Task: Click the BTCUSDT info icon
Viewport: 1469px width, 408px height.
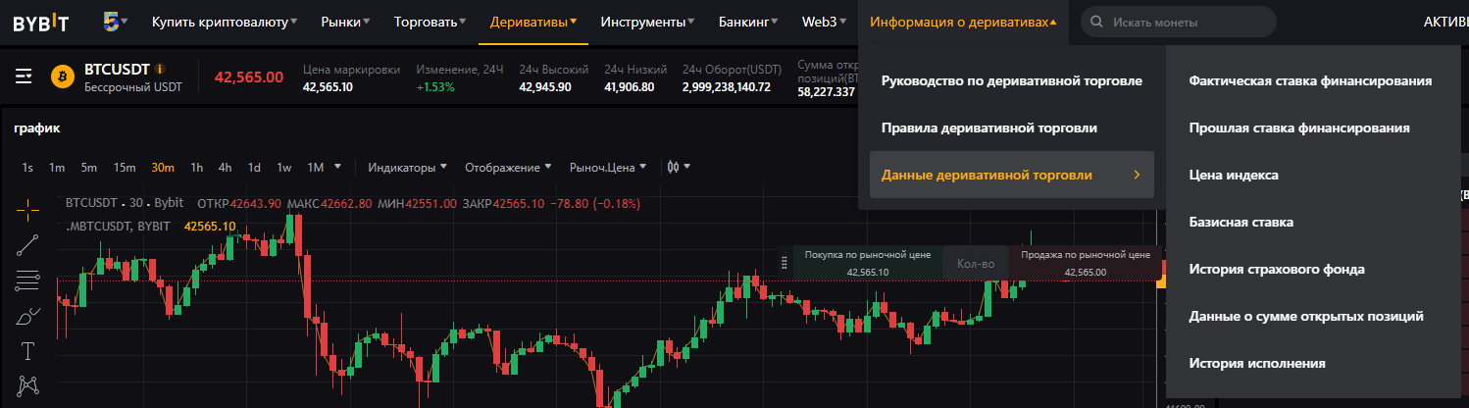Action: tap(160, 69)
